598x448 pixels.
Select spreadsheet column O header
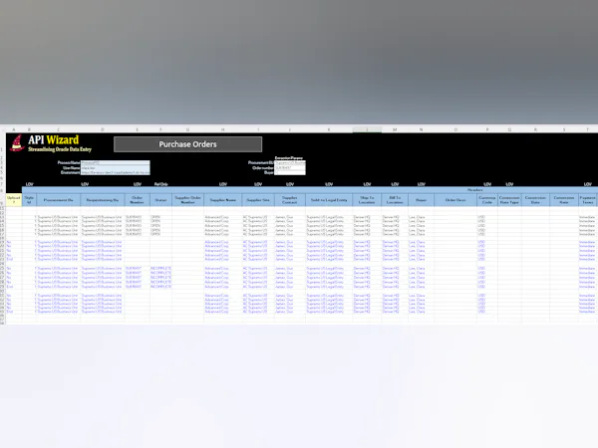[455, 129]
